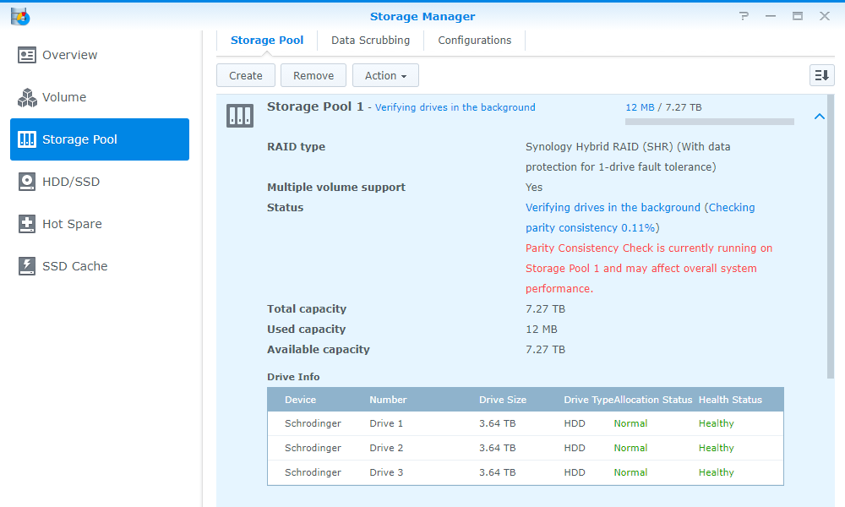Minimize the Storage Manager window
This screenshot has width=845, height=507.
(x=771, y=16)
